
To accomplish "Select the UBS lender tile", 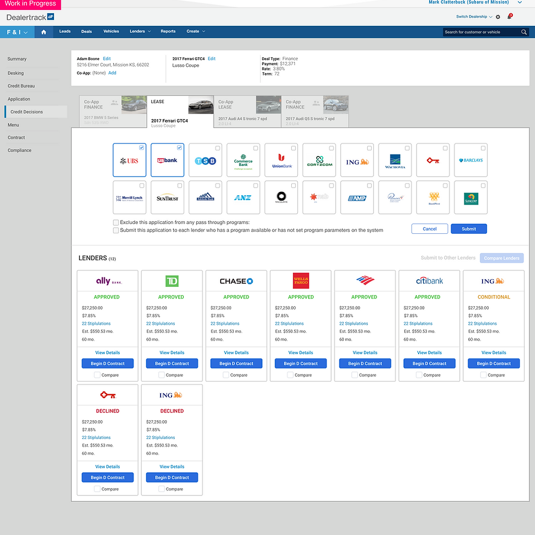I will click(129, 160).
